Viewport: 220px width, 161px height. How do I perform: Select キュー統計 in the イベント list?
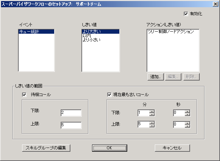(x=36, y=32)
